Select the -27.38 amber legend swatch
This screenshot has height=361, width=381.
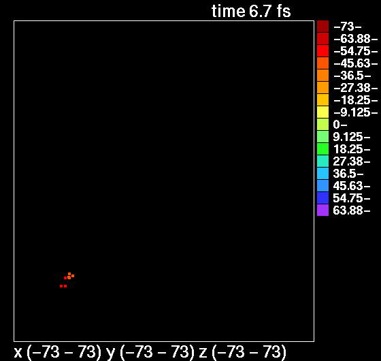[322, 88]
